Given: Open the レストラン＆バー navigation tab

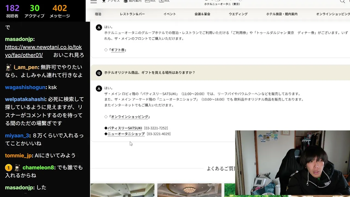Looking at the screenshot, I should 132,14.
